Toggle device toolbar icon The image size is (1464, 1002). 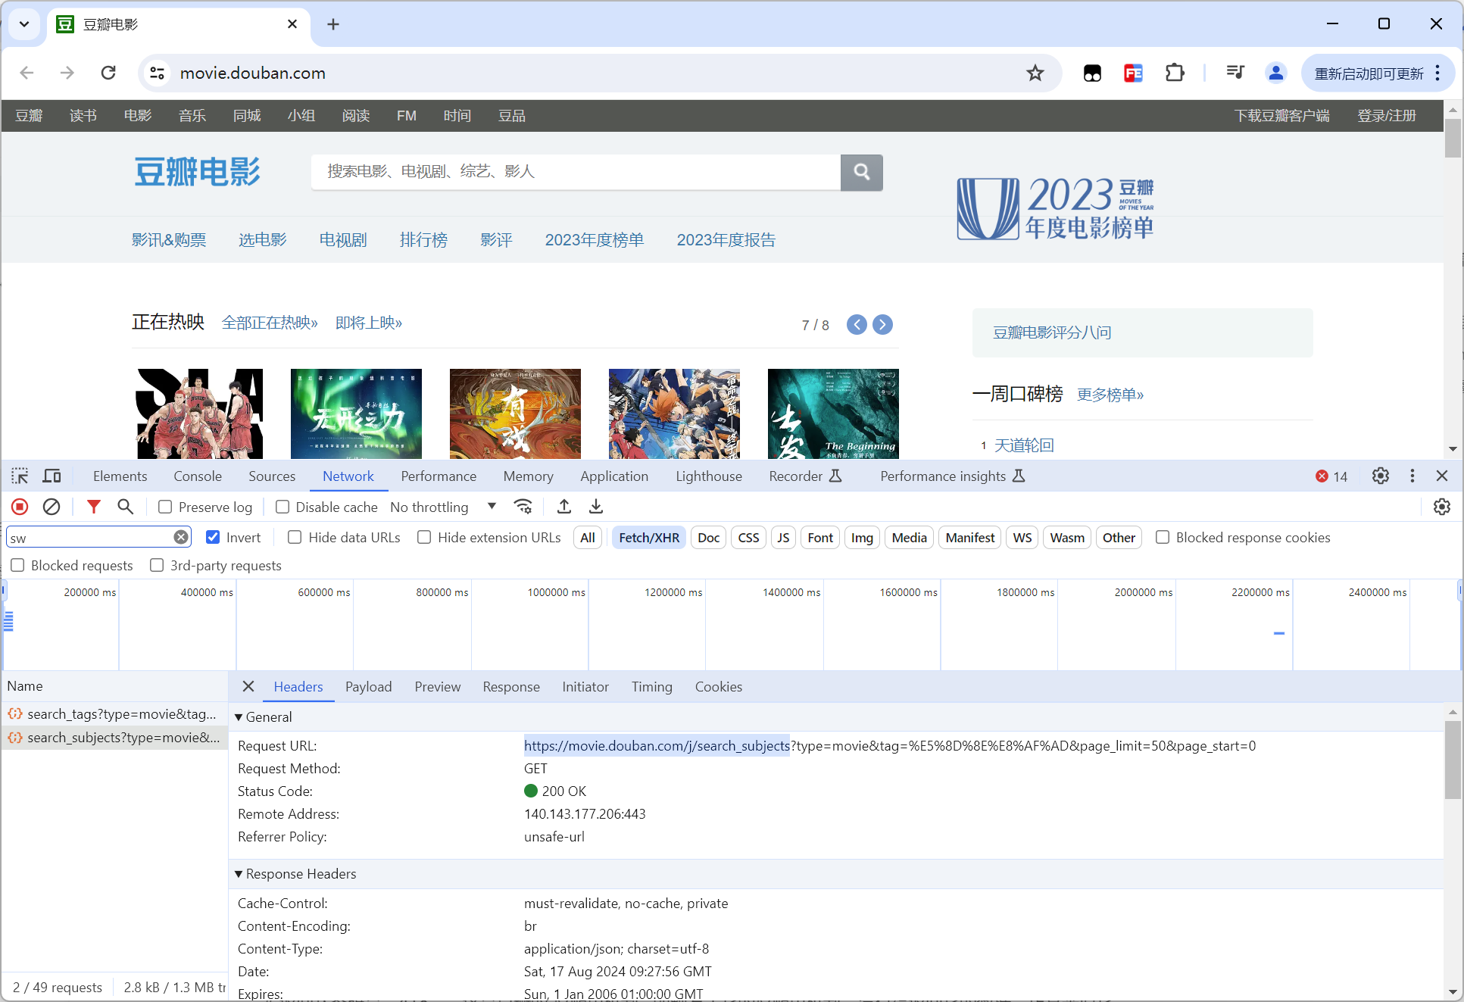coord(52,476)
